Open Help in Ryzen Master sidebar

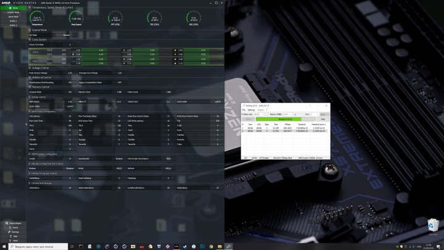click(14, 236)
